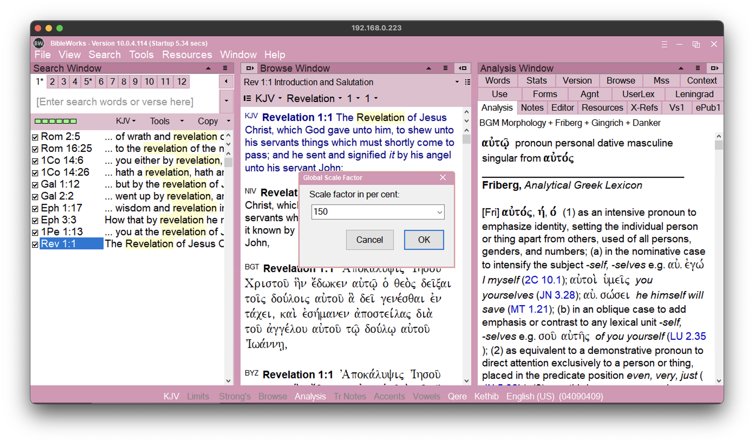This screenshot has width=754, height=444.
Task: Click the BibleWorks BW logo icon
Action: 39,43
